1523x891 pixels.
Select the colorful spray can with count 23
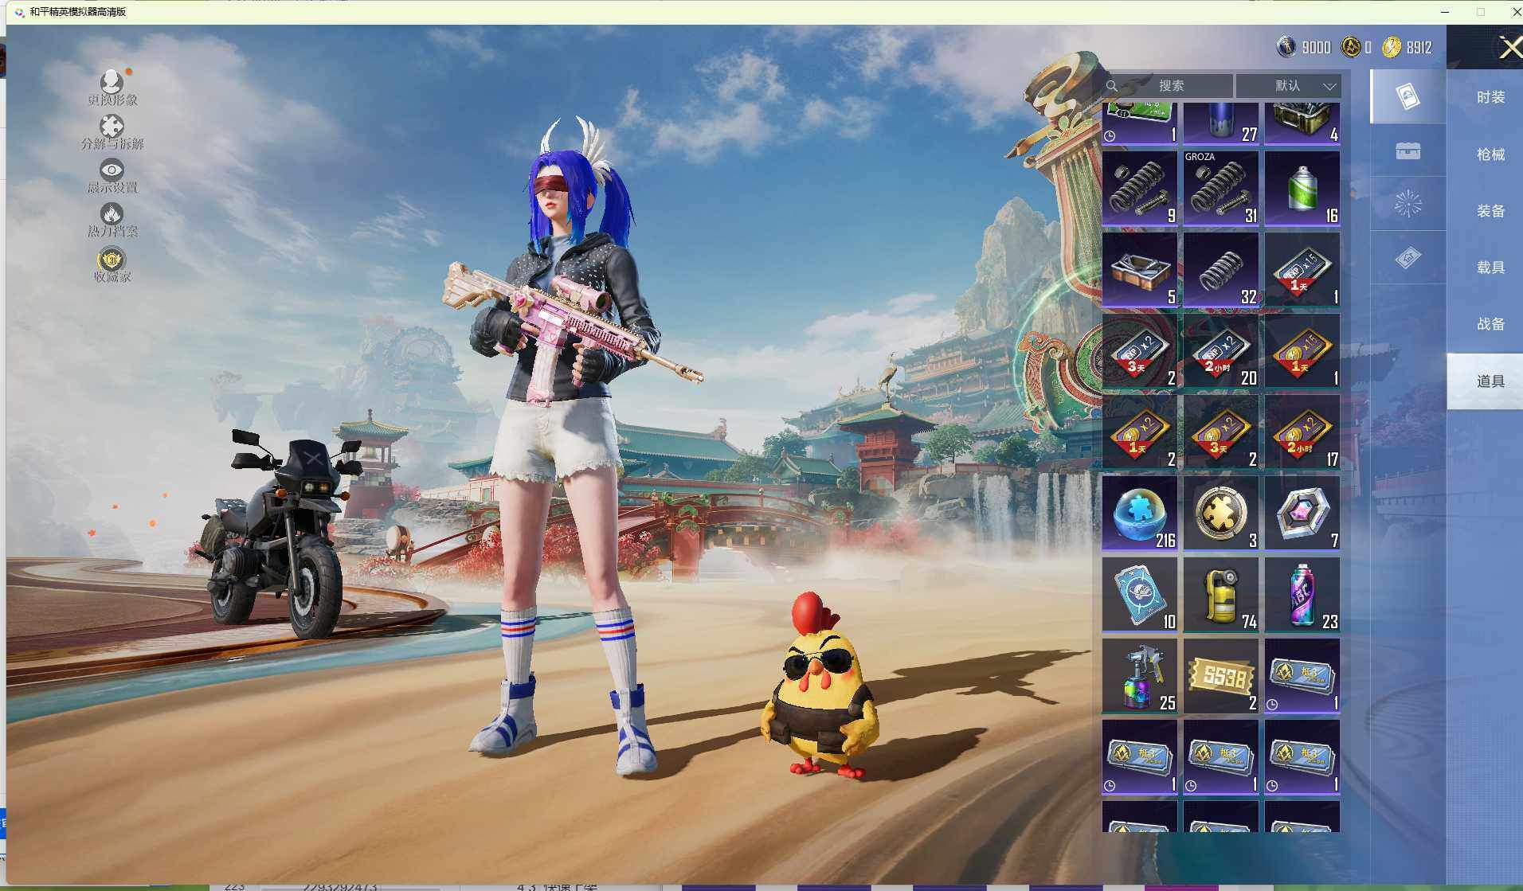tap(1302, 595)
